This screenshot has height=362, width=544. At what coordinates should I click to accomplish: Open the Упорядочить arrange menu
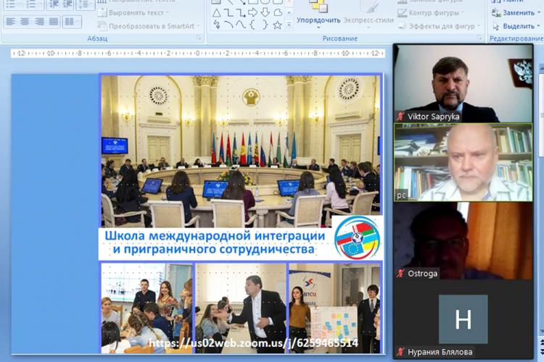click(318, 14)
